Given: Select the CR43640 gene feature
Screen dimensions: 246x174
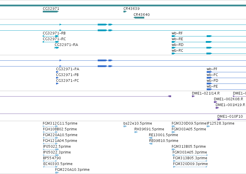Looking at the screenshot, I should (139, 18).
